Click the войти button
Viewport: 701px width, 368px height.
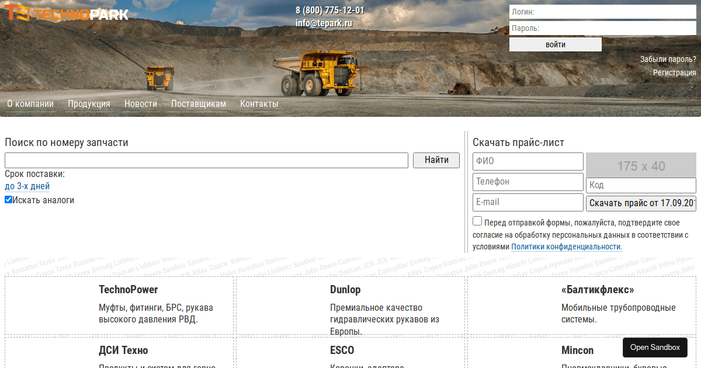[556, 44]
